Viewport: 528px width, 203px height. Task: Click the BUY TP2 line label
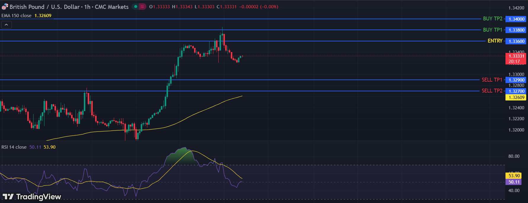[x=492, y=19]
